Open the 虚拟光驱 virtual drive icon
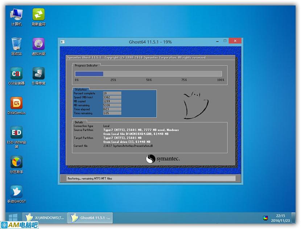 tap(38, 47)
